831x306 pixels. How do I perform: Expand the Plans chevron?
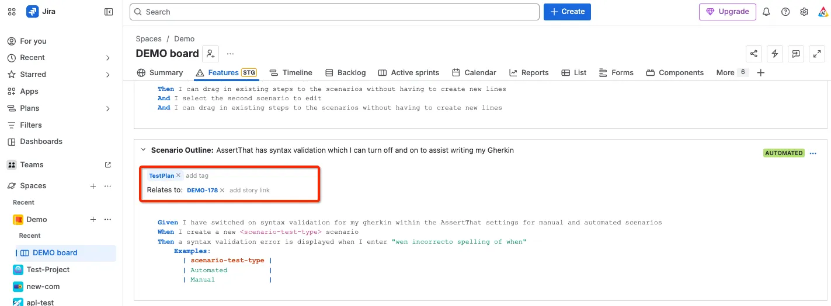pyautogui.click(x=108, y=108)
